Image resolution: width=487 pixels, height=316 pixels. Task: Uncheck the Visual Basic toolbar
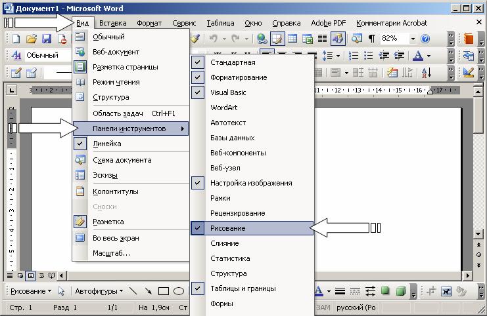pos(252,92)
